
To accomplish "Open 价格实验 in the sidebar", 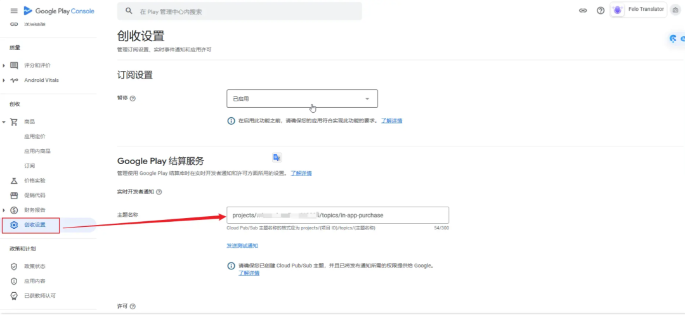I will (x=34, y=181).
